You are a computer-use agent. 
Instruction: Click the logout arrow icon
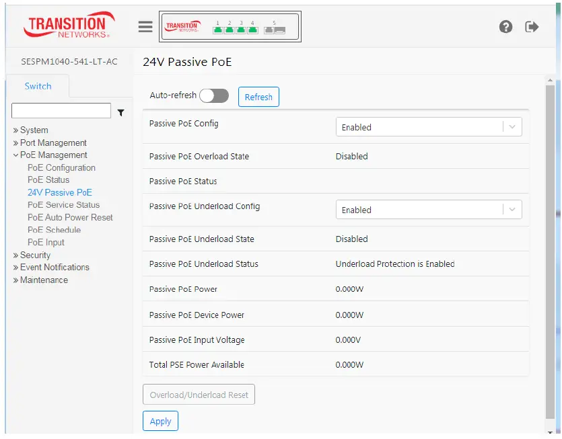[x=532, y=26]
